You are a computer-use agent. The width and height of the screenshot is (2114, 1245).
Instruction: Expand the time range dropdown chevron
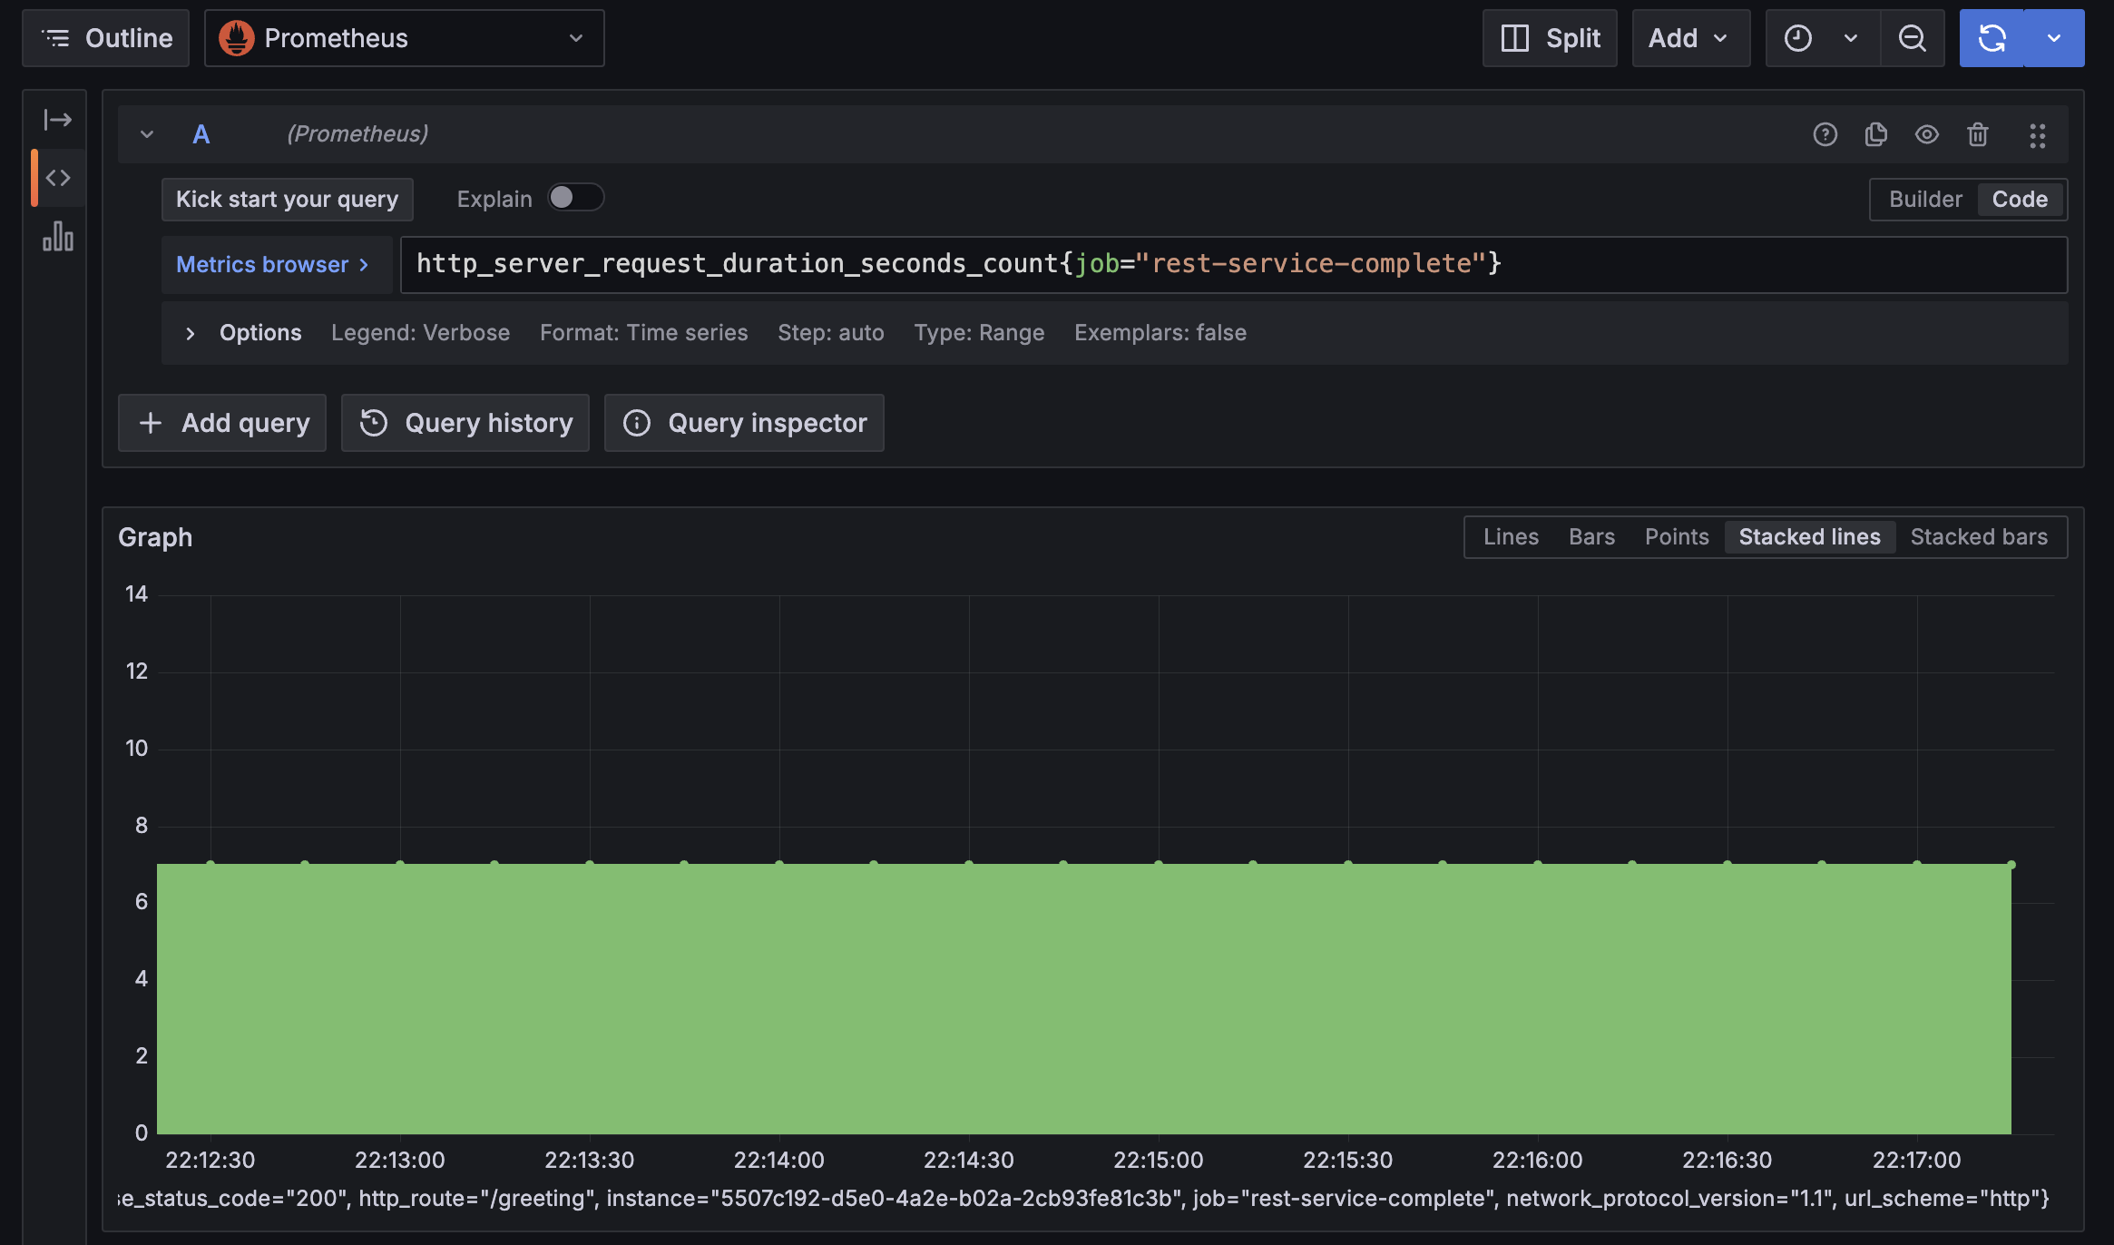[x=1851, y=38]
